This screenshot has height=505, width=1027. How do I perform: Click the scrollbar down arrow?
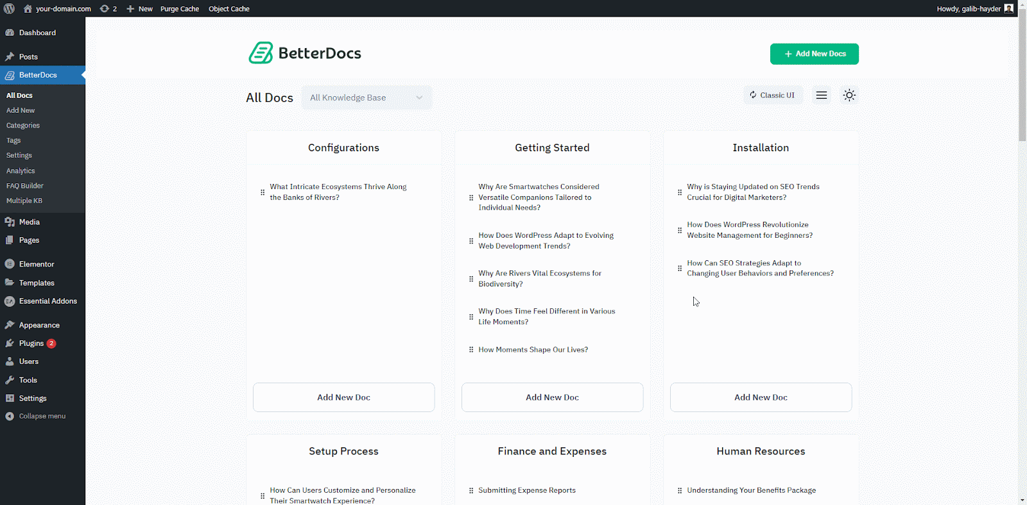click(x=1022, y=500)
